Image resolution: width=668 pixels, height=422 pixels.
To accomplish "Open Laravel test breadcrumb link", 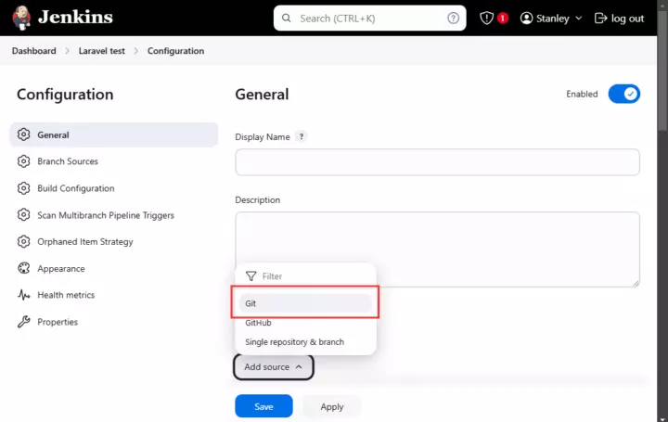I will [102, 51].
